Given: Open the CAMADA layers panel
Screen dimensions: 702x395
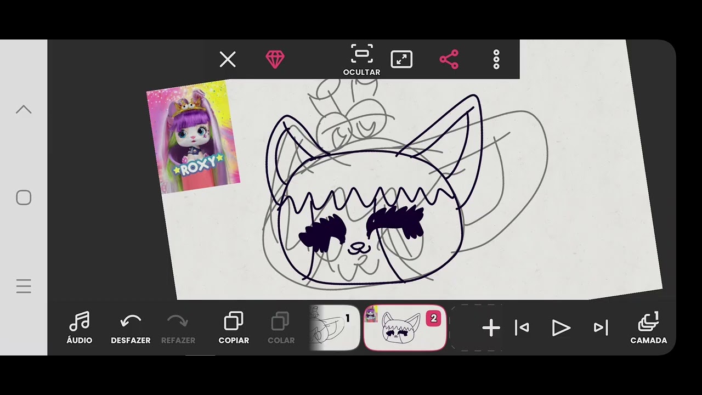Looking at the screenshot, I should coord(649,328).
